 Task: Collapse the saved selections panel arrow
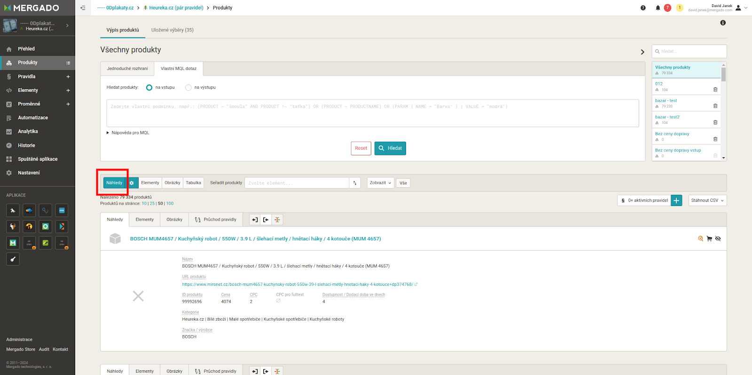pyautogui.click(x=642, y=52)
